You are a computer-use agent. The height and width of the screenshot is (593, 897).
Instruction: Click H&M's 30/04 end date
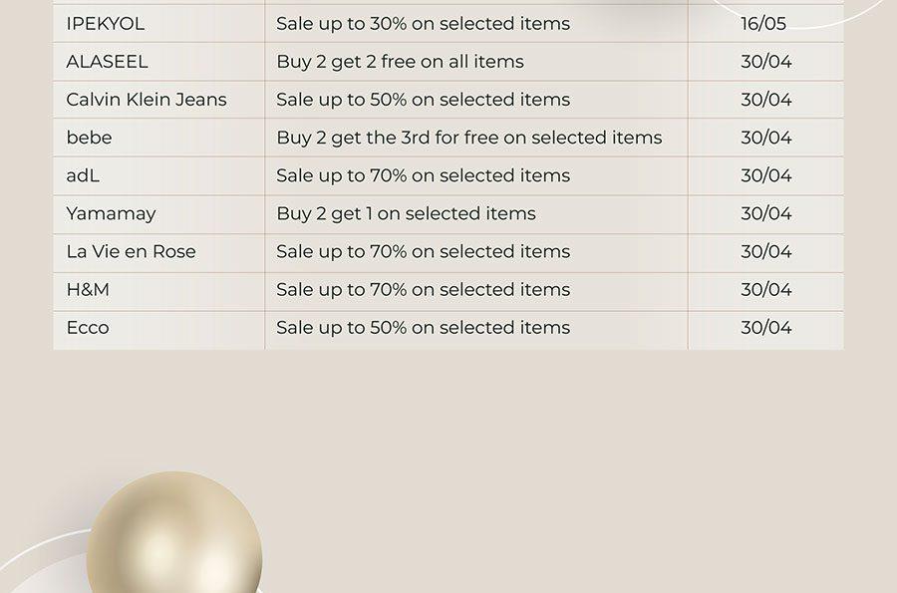pos(766,289)
